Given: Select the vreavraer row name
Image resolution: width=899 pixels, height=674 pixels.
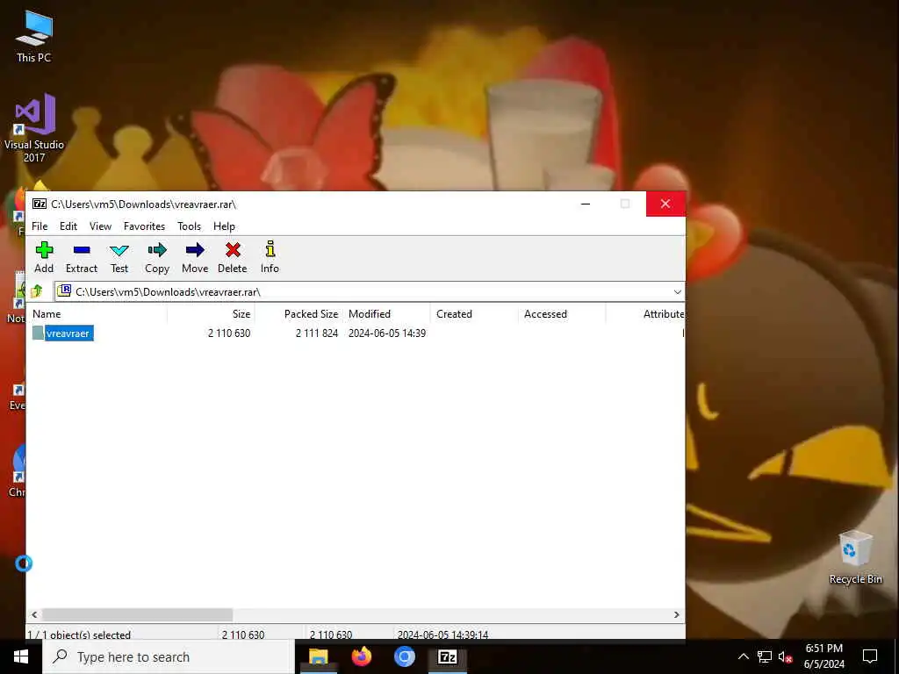Looking at the screenshot, I should pyautogui.click(x=68, y=333).
